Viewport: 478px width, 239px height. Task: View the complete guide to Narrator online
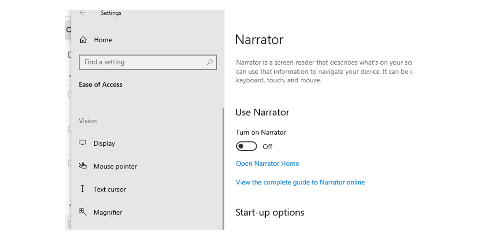300,182
